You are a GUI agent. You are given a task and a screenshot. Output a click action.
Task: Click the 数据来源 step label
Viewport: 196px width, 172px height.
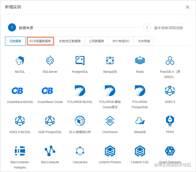point(26,28)
